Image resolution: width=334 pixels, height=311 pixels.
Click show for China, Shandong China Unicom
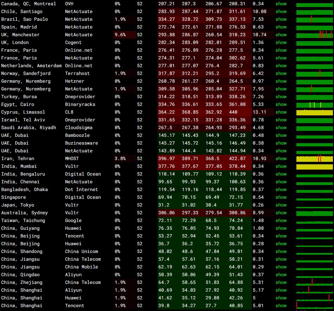[x=281, y=252]
